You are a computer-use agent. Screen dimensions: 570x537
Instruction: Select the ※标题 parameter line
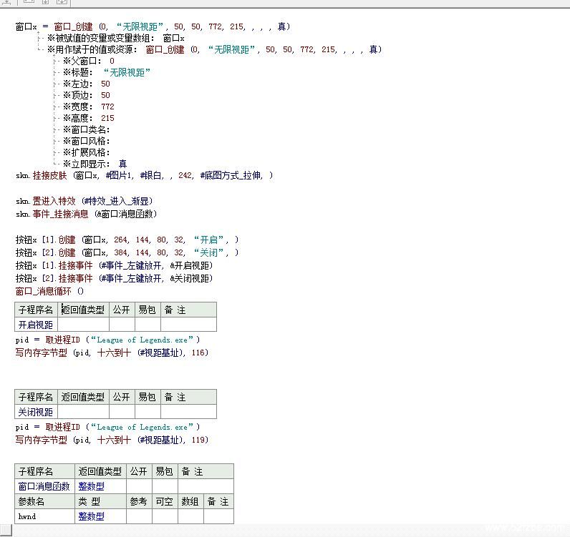coord(106,72)
